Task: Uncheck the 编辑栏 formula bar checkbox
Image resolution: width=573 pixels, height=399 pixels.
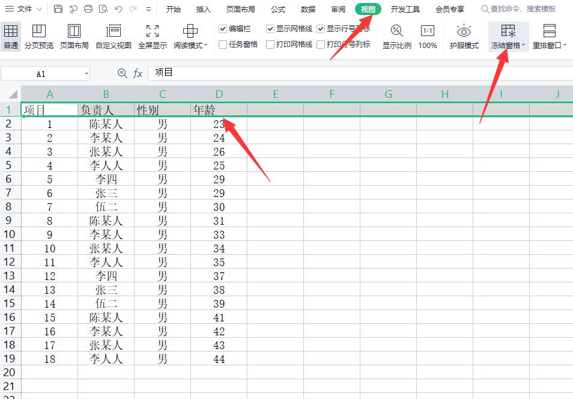Action: tap(223, 28)
